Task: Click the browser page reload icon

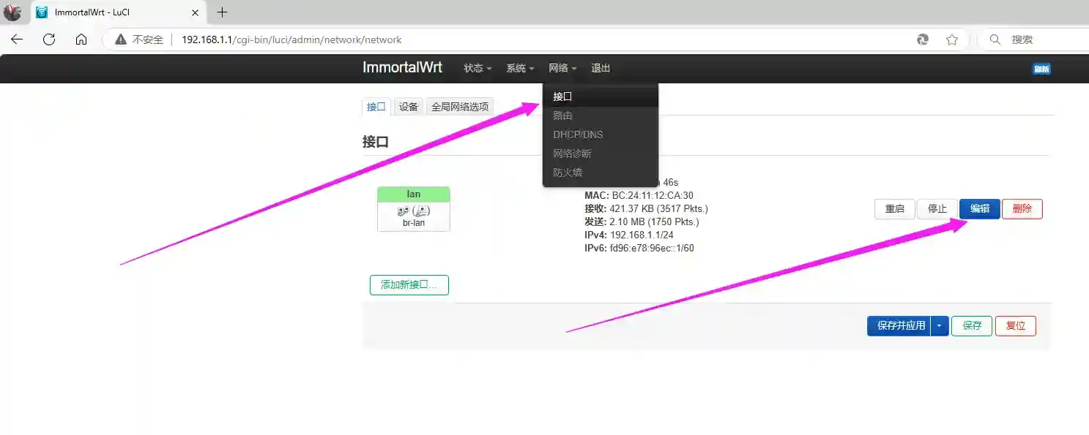Action: point(48,39)
